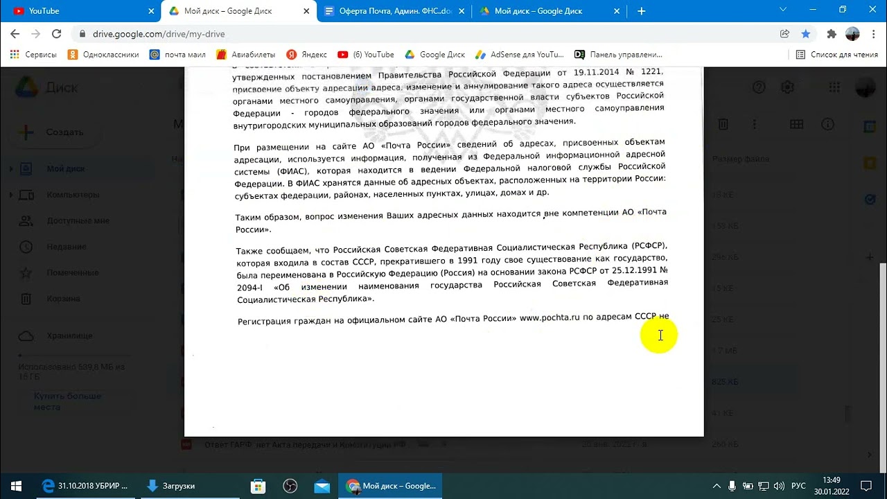The width and height of the screenshot is (887, 499).
Task: Switch to the Оферта Почта, Админ. ФНС tab
Action: click(x=395, y=11)
